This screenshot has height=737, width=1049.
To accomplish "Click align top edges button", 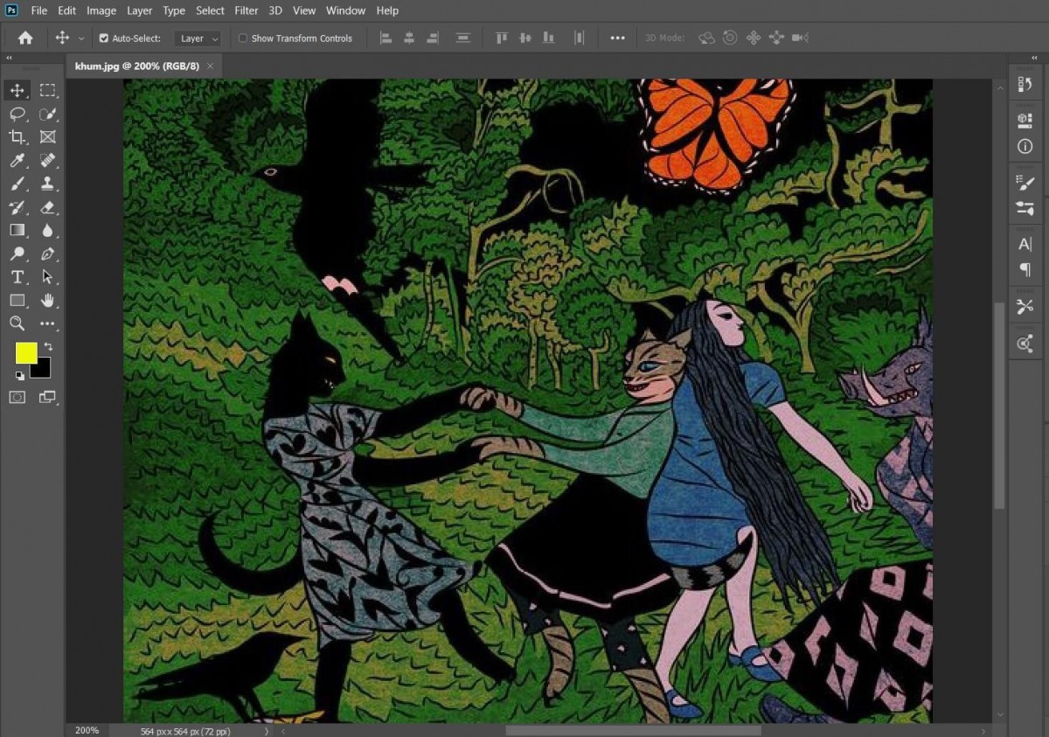I will click(x=501, y=38).
